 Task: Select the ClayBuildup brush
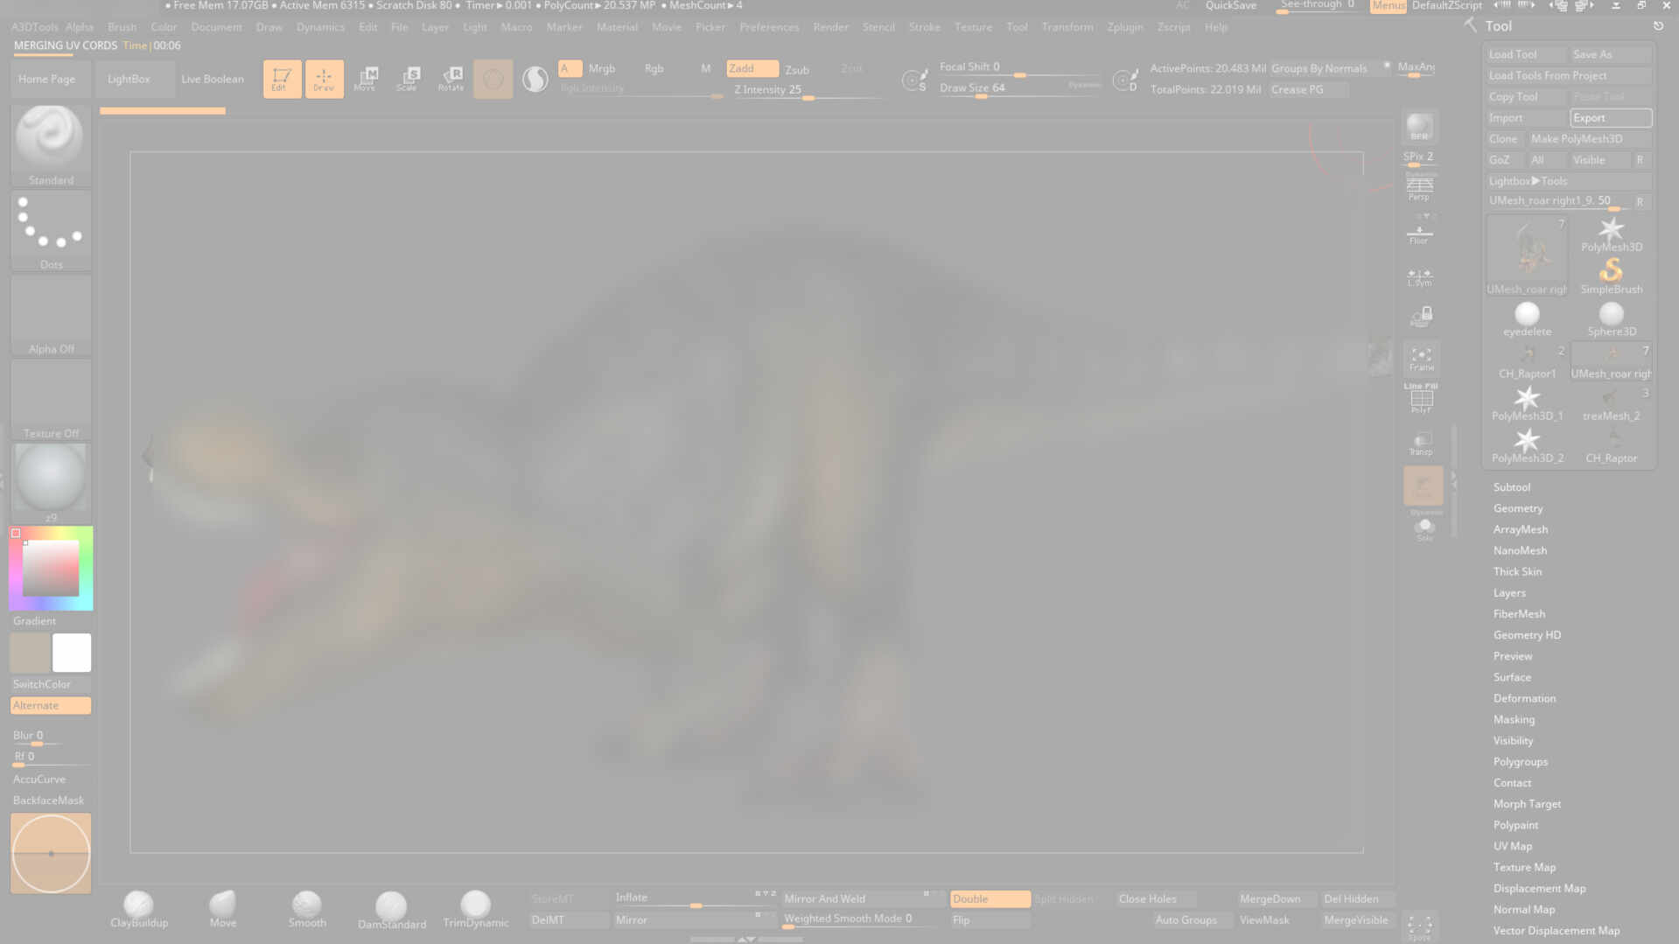tap(138, 906)
